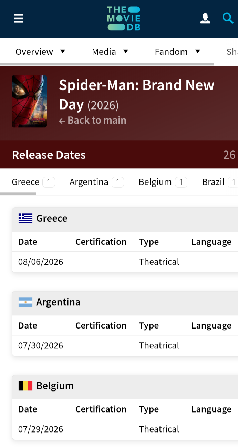The width and height of the screenshot is (238, 448).
Task: Click the date 08/06/2026
Action: click(41, 262)
